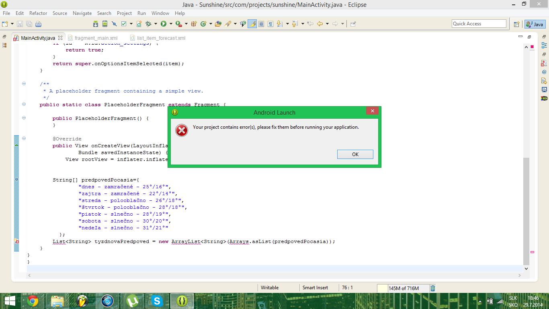Expand the New file dropdown arrow
The height and width of the screenshot is (309, 549).
click(x=12, y=24)
